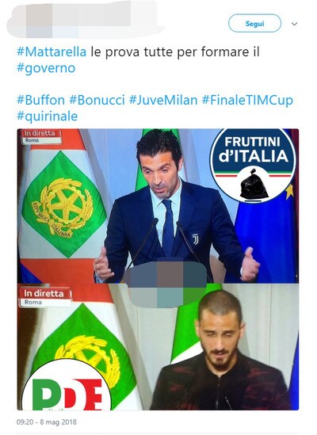
Task: Click the Fruttini d'Italia logo
Action: coord(253,166)
